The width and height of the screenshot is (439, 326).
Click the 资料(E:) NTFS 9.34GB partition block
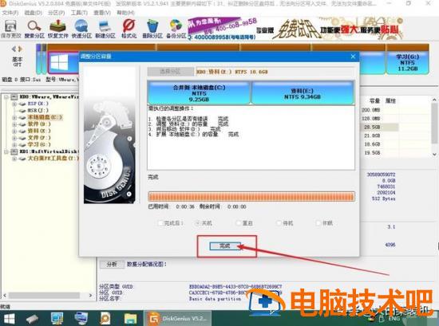pyautogui.click(x=303, y=92)
